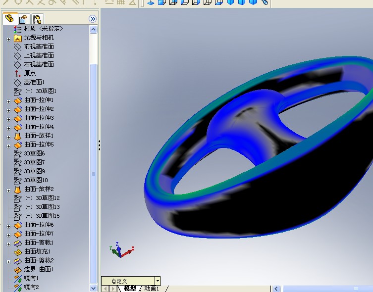Select the 曲面-拉伸3 label
Image resolution: width=373 pixels, height=292 pixels.
(x=39, y=118)
